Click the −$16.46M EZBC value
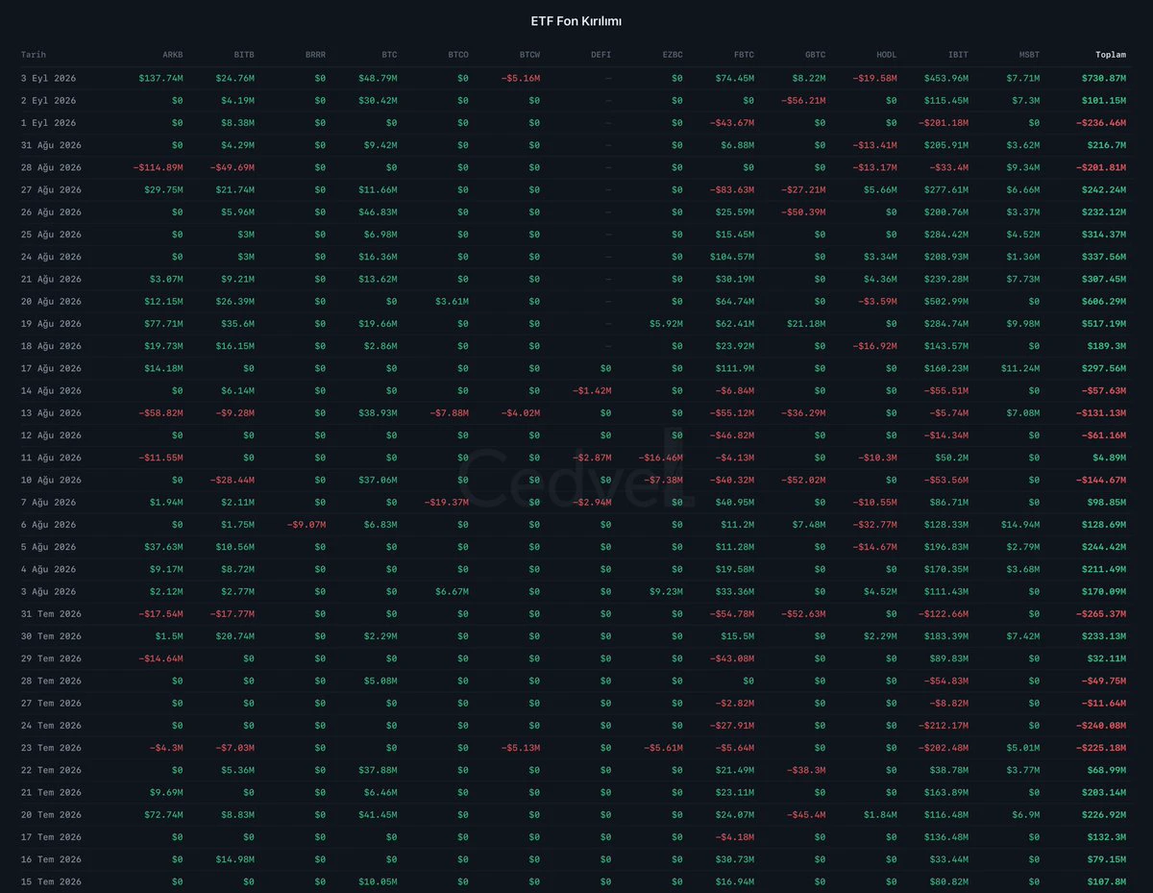The height and width of the screenshot is (893, 1153). (660, 458)
